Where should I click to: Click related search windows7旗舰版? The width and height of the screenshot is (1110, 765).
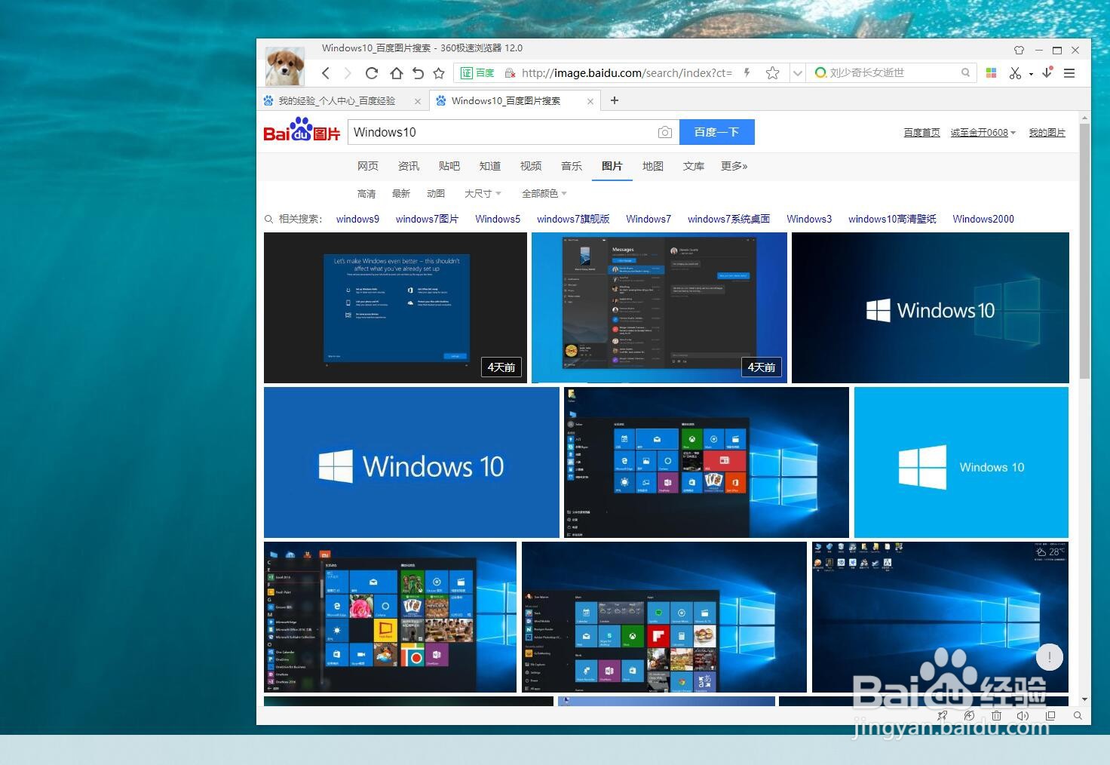573,219
